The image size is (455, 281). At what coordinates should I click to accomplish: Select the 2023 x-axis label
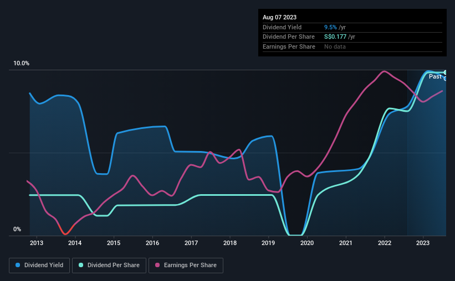click(x=423, y=243)
